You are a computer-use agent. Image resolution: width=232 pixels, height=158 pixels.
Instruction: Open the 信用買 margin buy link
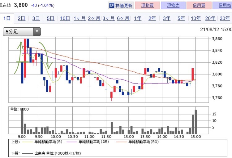pyautogui.click(x=199, y=6)
